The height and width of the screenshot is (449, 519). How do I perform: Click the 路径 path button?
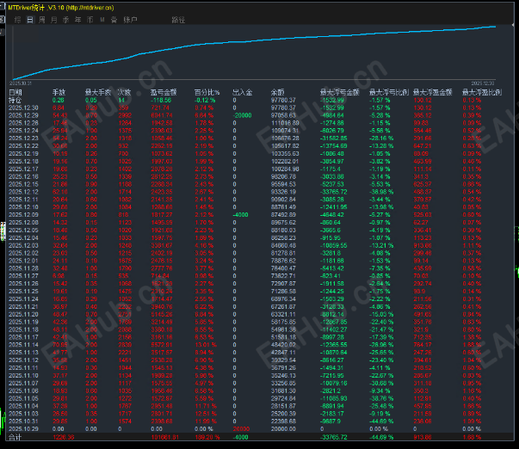pos(178,20)
